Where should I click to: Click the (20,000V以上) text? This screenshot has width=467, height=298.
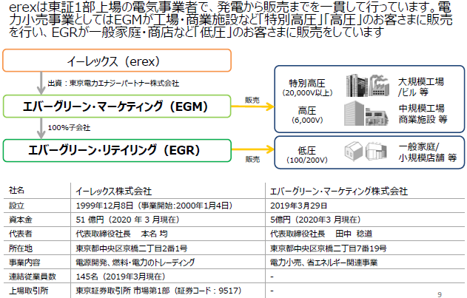[307, 93]
